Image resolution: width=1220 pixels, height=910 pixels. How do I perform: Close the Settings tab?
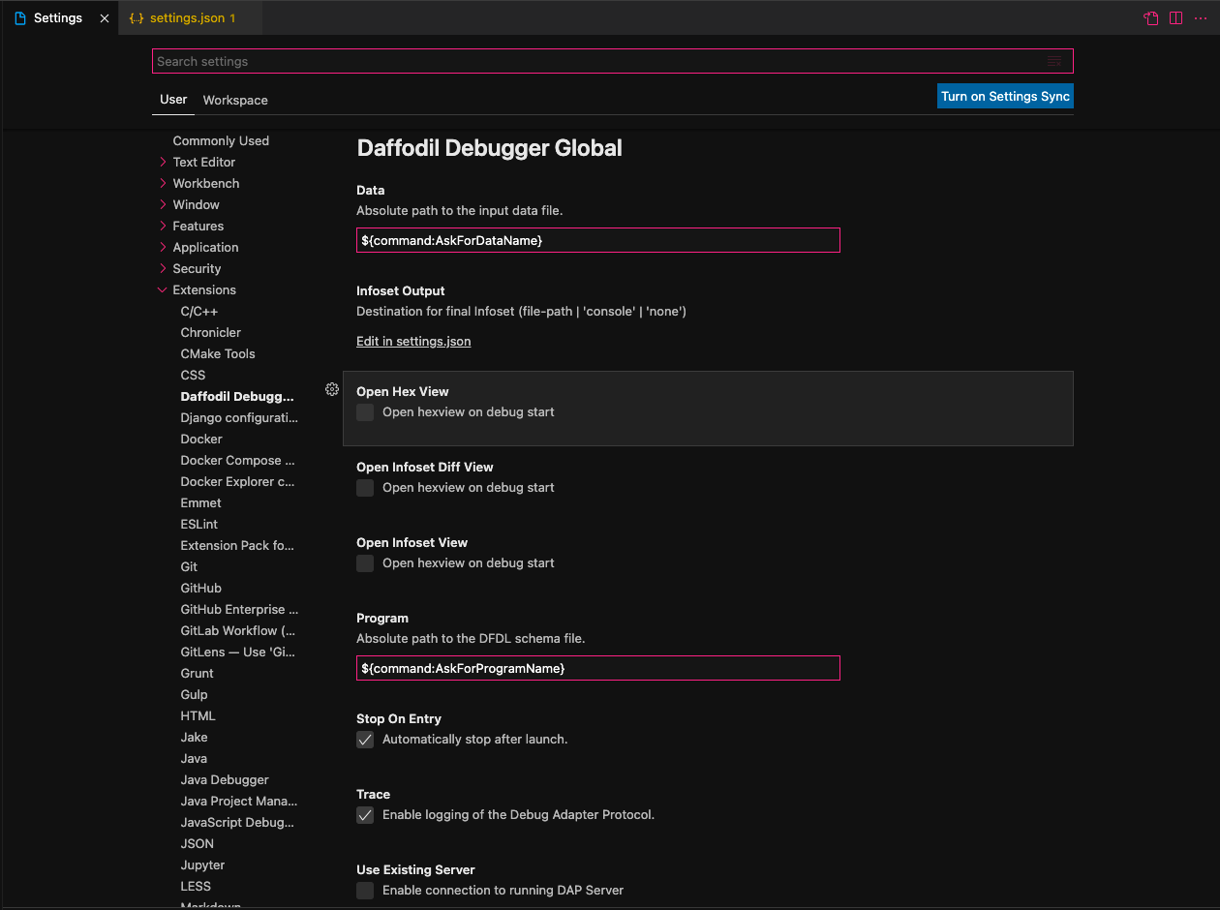tap(105, 18)
